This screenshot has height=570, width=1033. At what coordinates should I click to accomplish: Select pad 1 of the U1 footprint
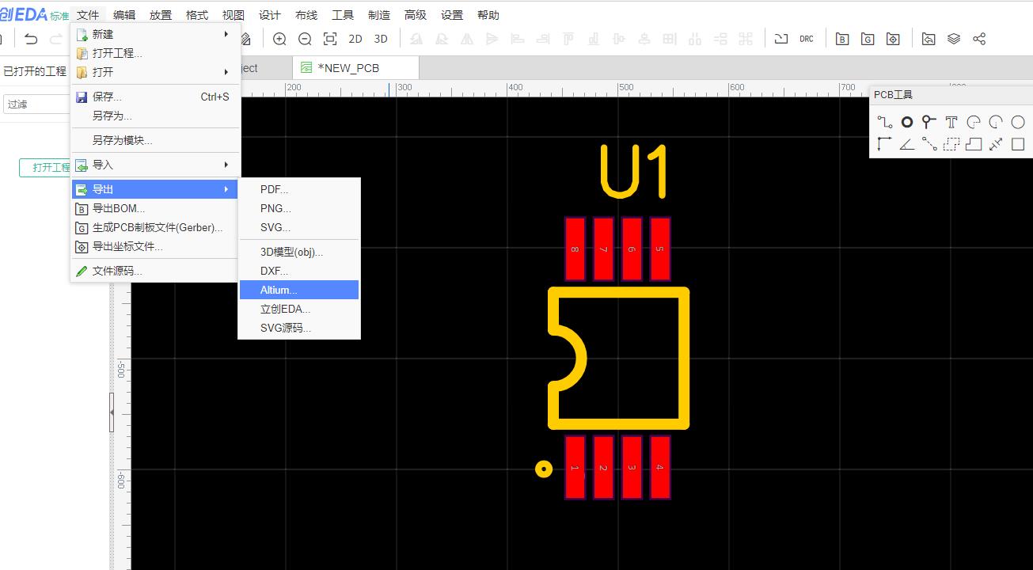[x=575, y=468]
